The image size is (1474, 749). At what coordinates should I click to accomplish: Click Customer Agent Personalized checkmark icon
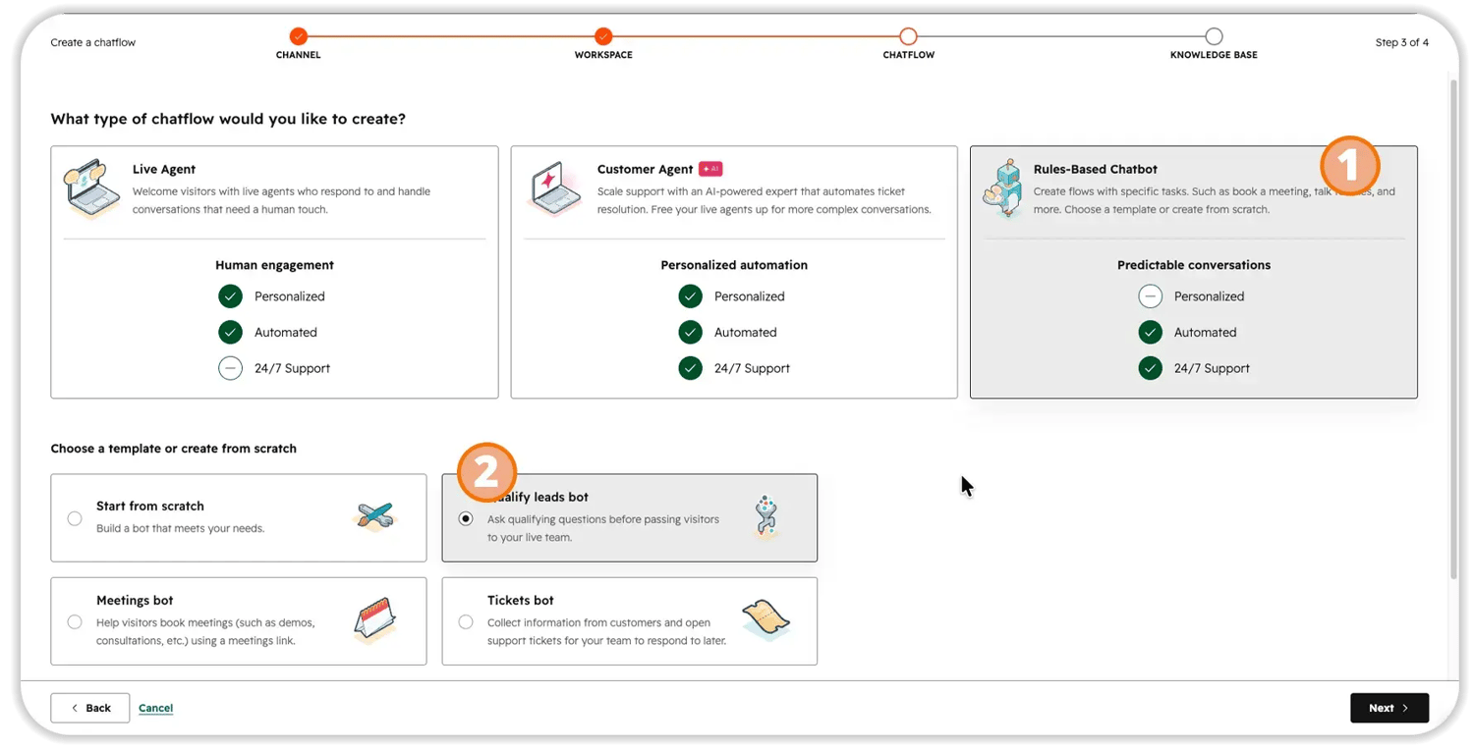coord(691,296)
